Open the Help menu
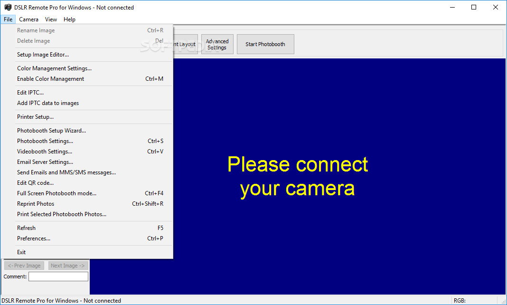The width and height of the screenshot is (507, 305). 69,19
